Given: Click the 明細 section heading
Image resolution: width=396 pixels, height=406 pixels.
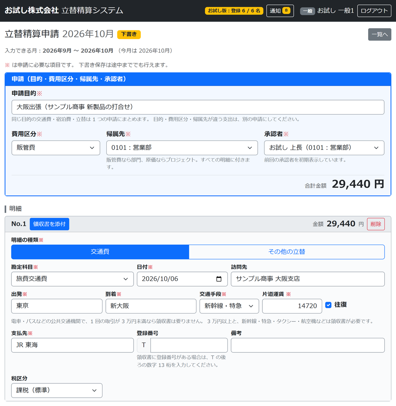Looking at the screenshot, I should point(15,209).
